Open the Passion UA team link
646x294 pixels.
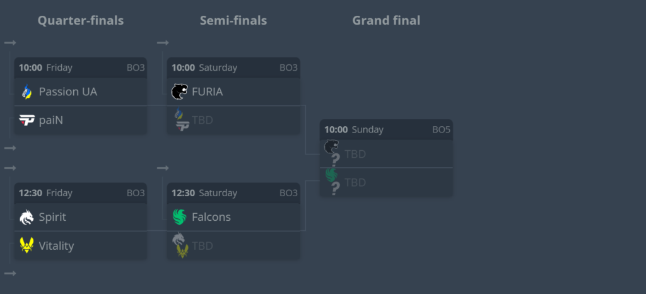coord(68,92)
